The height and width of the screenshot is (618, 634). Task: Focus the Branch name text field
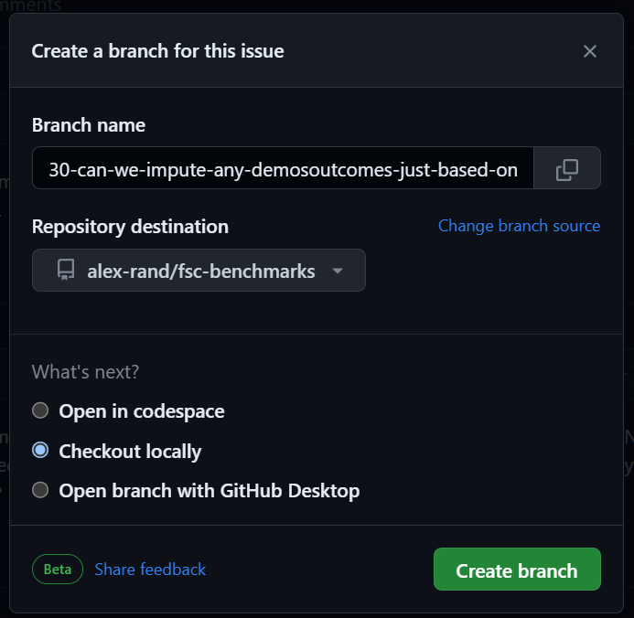pos(283,169)
